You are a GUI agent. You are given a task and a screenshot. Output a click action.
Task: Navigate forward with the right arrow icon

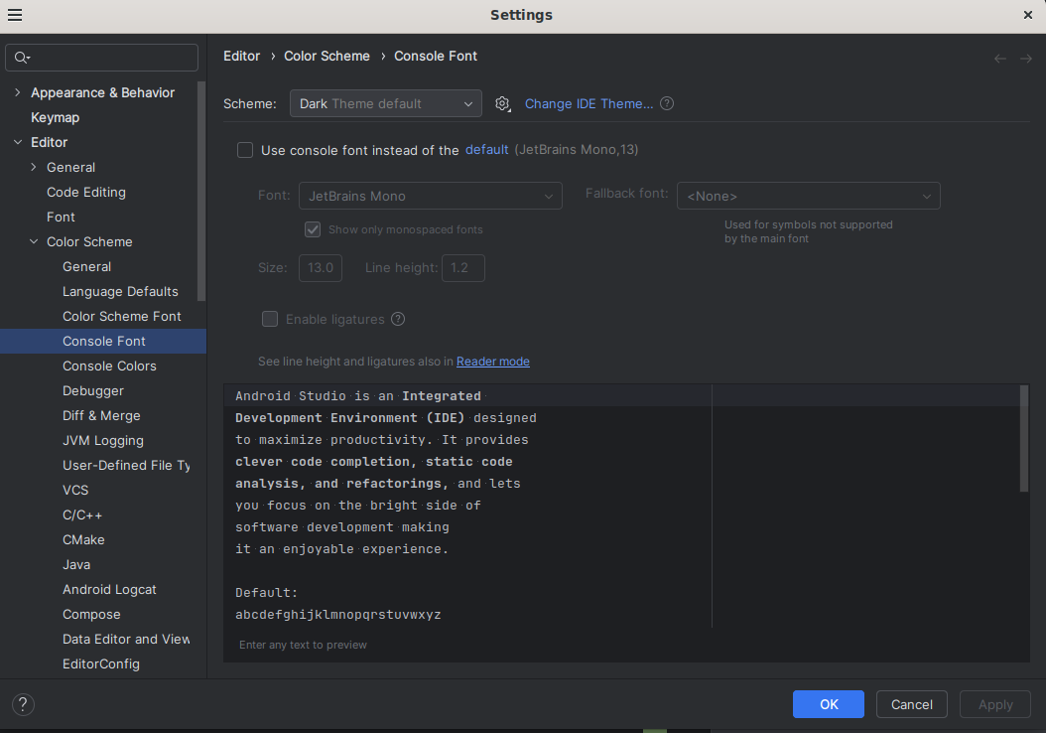pos(1026,59)
